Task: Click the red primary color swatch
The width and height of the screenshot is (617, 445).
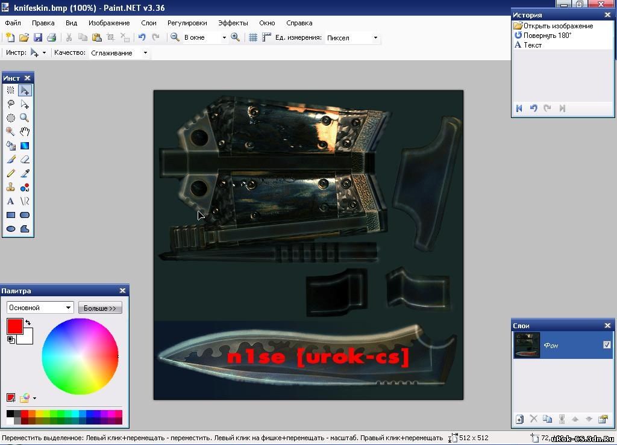Action: tap(14, 326)
